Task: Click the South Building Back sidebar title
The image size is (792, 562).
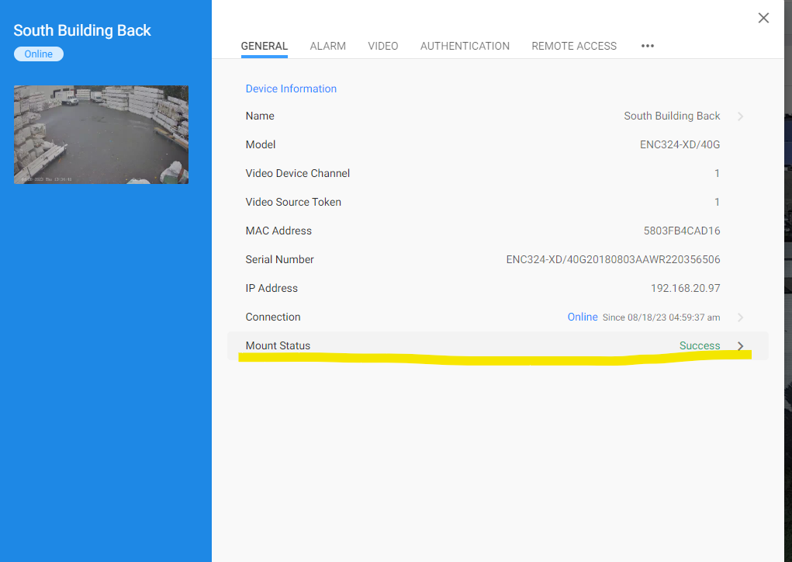Action: [82, 30]
